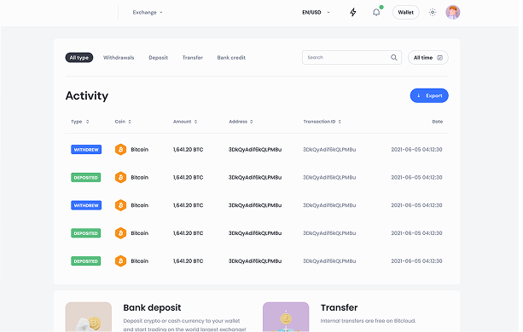Image resolution: width=523 pixels, height=332 pixels.
Task: Click the Activity heading
Action: pyautogui.click(x=87, y=96)
